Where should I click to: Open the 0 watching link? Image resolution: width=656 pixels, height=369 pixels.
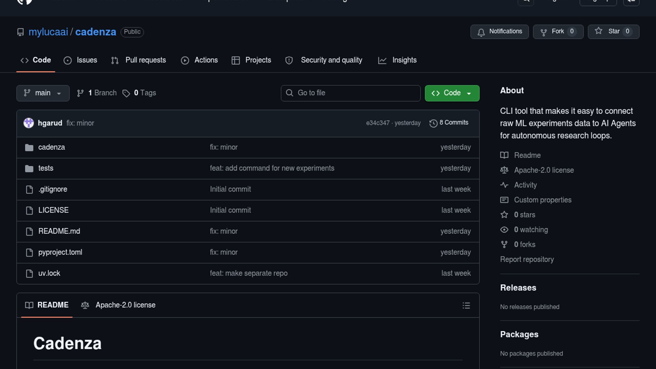[x=531, y=230]
